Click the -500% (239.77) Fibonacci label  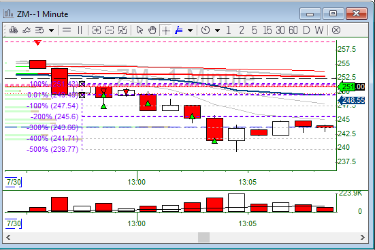[x=52, y=149]
